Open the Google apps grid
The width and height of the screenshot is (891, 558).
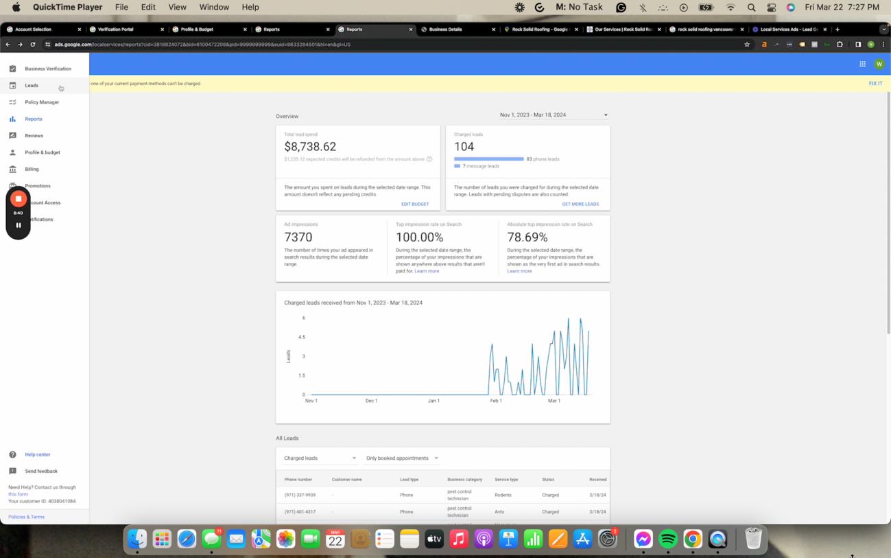click(862, 64)
